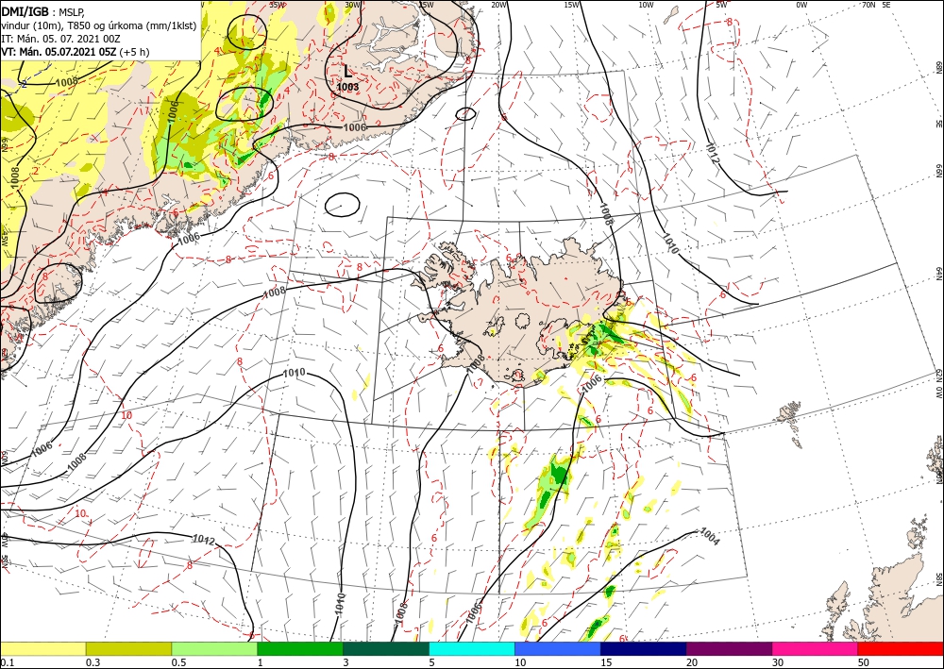944x669 pixels.
Task: Click the '5W' longitude label
Action: 721,5
